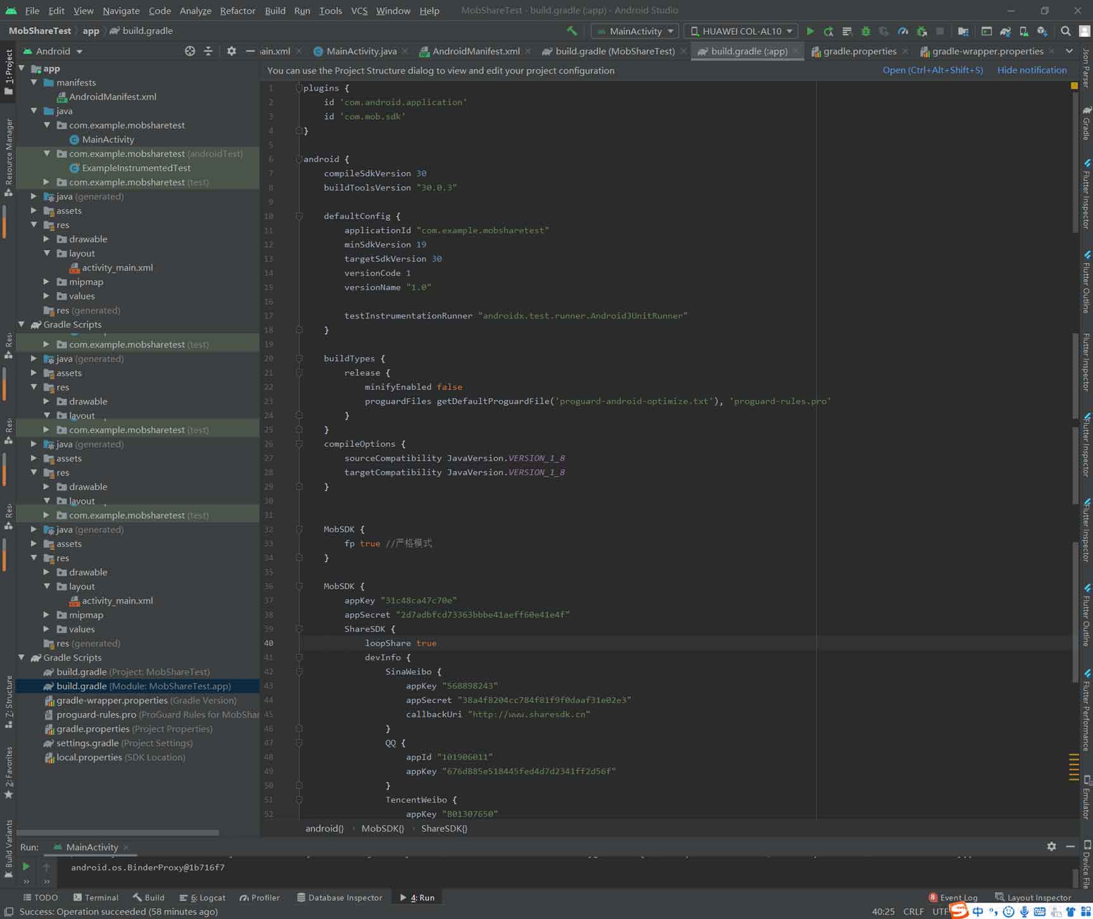Close the AndroidManifest.xml editor tab
Screen dimensions: 1093x919
tap(528, 51)
